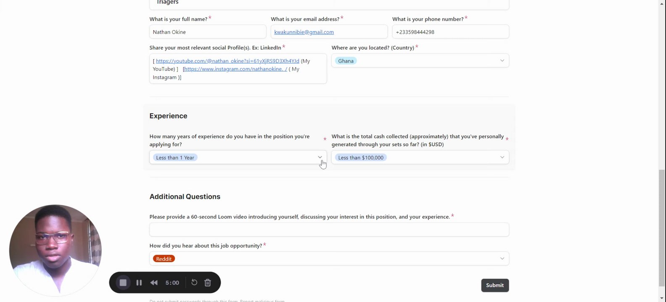Viewport: 666px width, 302px height.
Task: Submit the application form
Action: click(495, 285)
